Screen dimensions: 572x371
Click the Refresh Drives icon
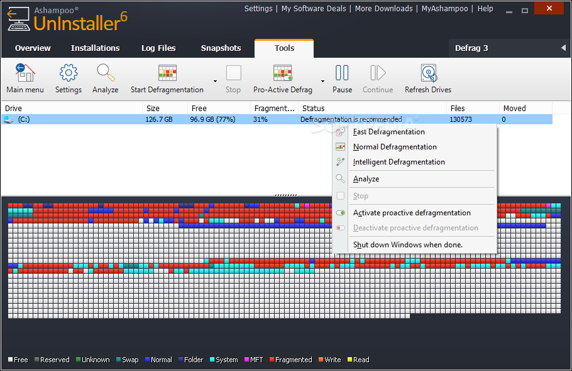click(x=429, y=73)
